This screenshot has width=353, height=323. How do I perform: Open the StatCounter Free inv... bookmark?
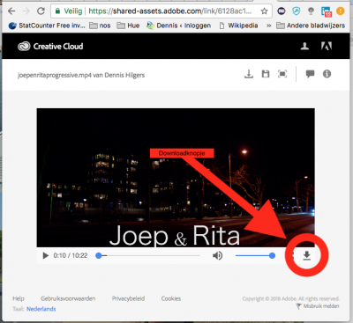(47, 26)
